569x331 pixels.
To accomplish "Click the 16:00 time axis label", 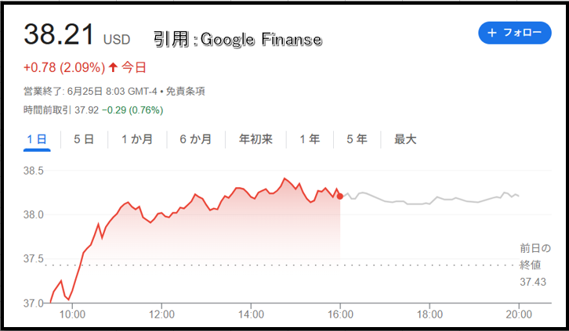I will pos(340,315).
